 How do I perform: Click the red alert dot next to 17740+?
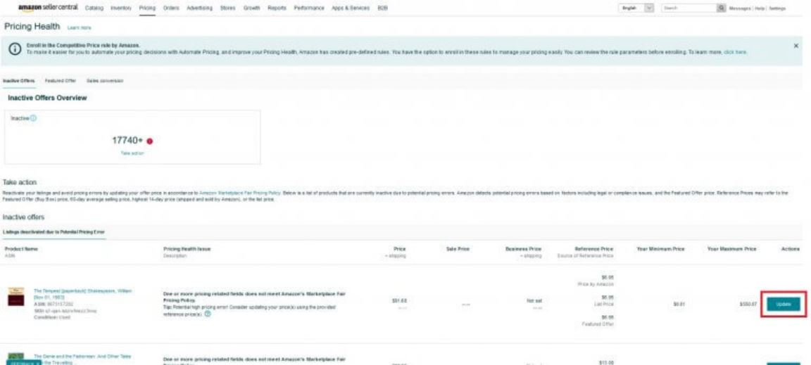coord(150,141)
